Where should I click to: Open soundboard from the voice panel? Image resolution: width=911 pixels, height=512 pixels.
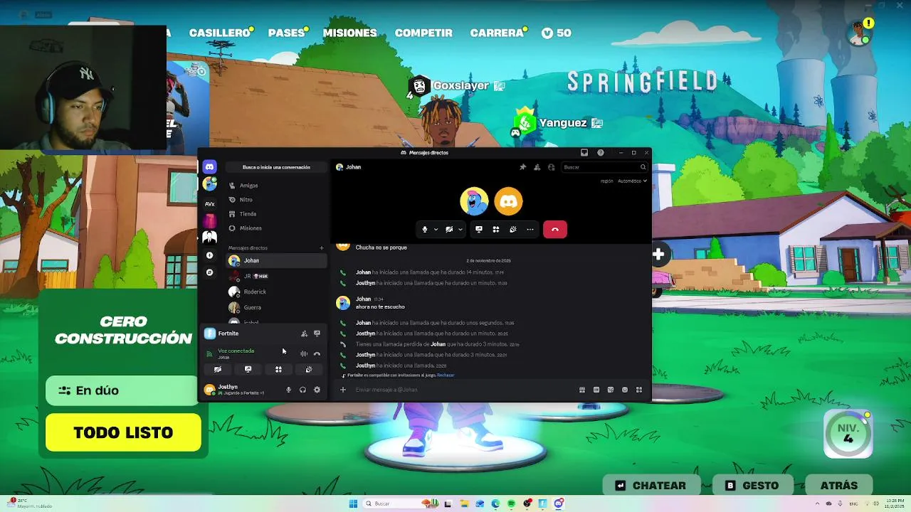coord(309,369)
